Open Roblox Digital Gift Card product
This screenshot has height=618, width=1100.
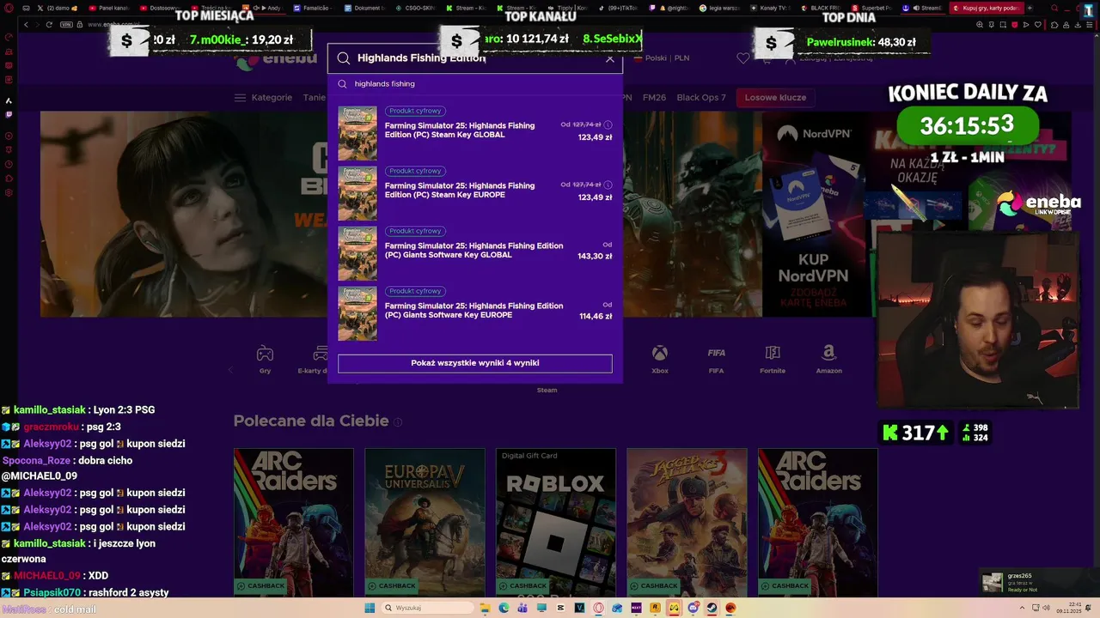click(x=555, y=522)
